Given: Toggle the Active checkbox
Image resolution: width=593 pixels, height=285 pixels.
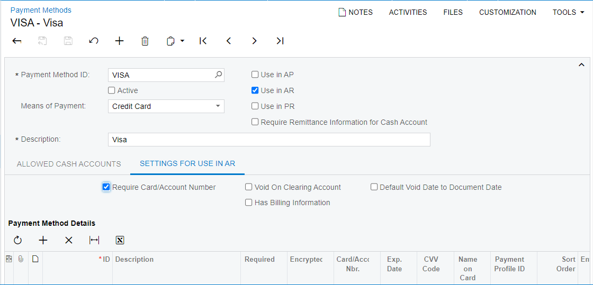Looking at the screenshot, I should tap(111, 90).
